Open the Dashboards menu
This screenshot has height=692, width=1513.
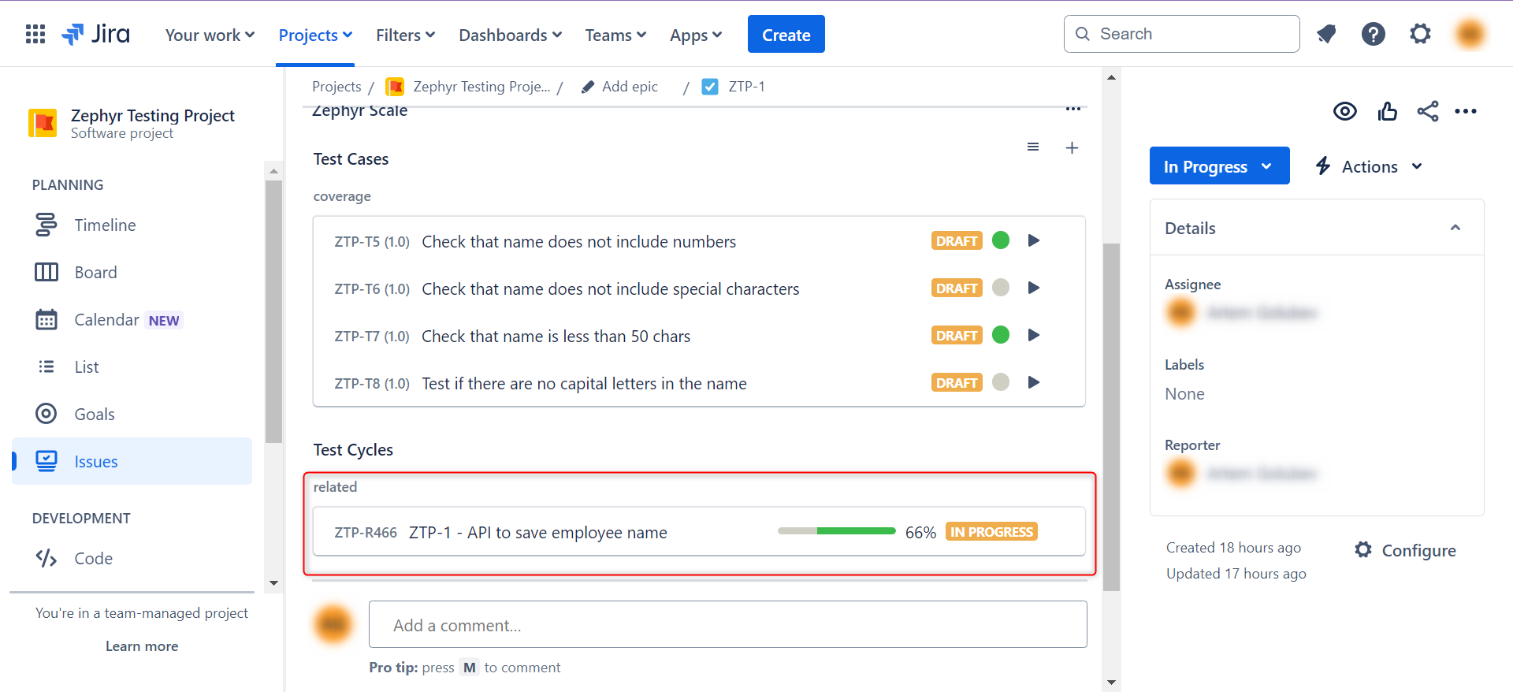(x=510, y=35)
